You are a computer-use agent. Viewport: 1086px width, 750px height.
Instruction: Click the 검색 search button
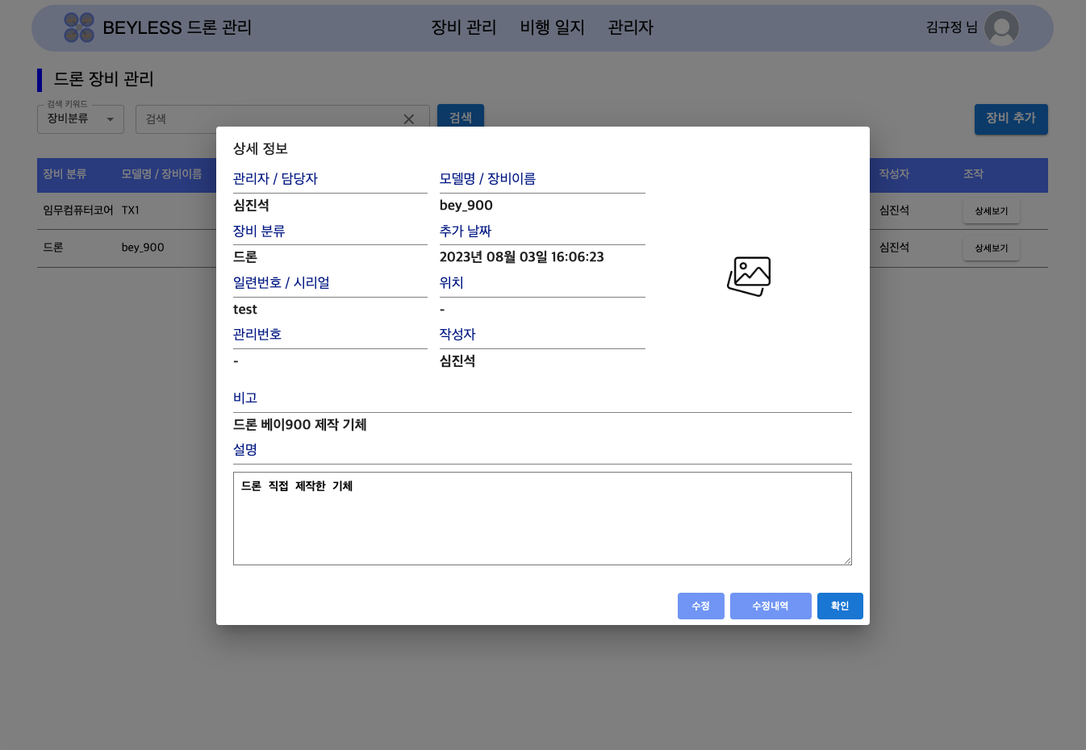point(461,118)
